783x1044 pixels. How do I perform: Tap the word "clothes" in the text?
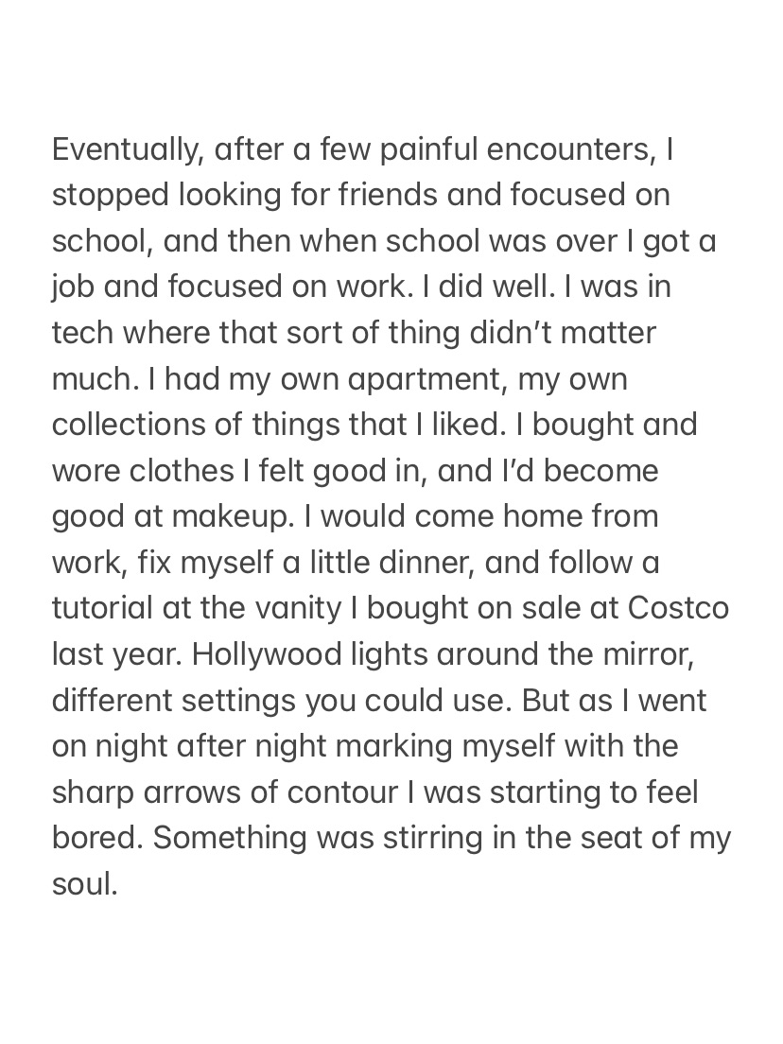click(x=180, y=471)
